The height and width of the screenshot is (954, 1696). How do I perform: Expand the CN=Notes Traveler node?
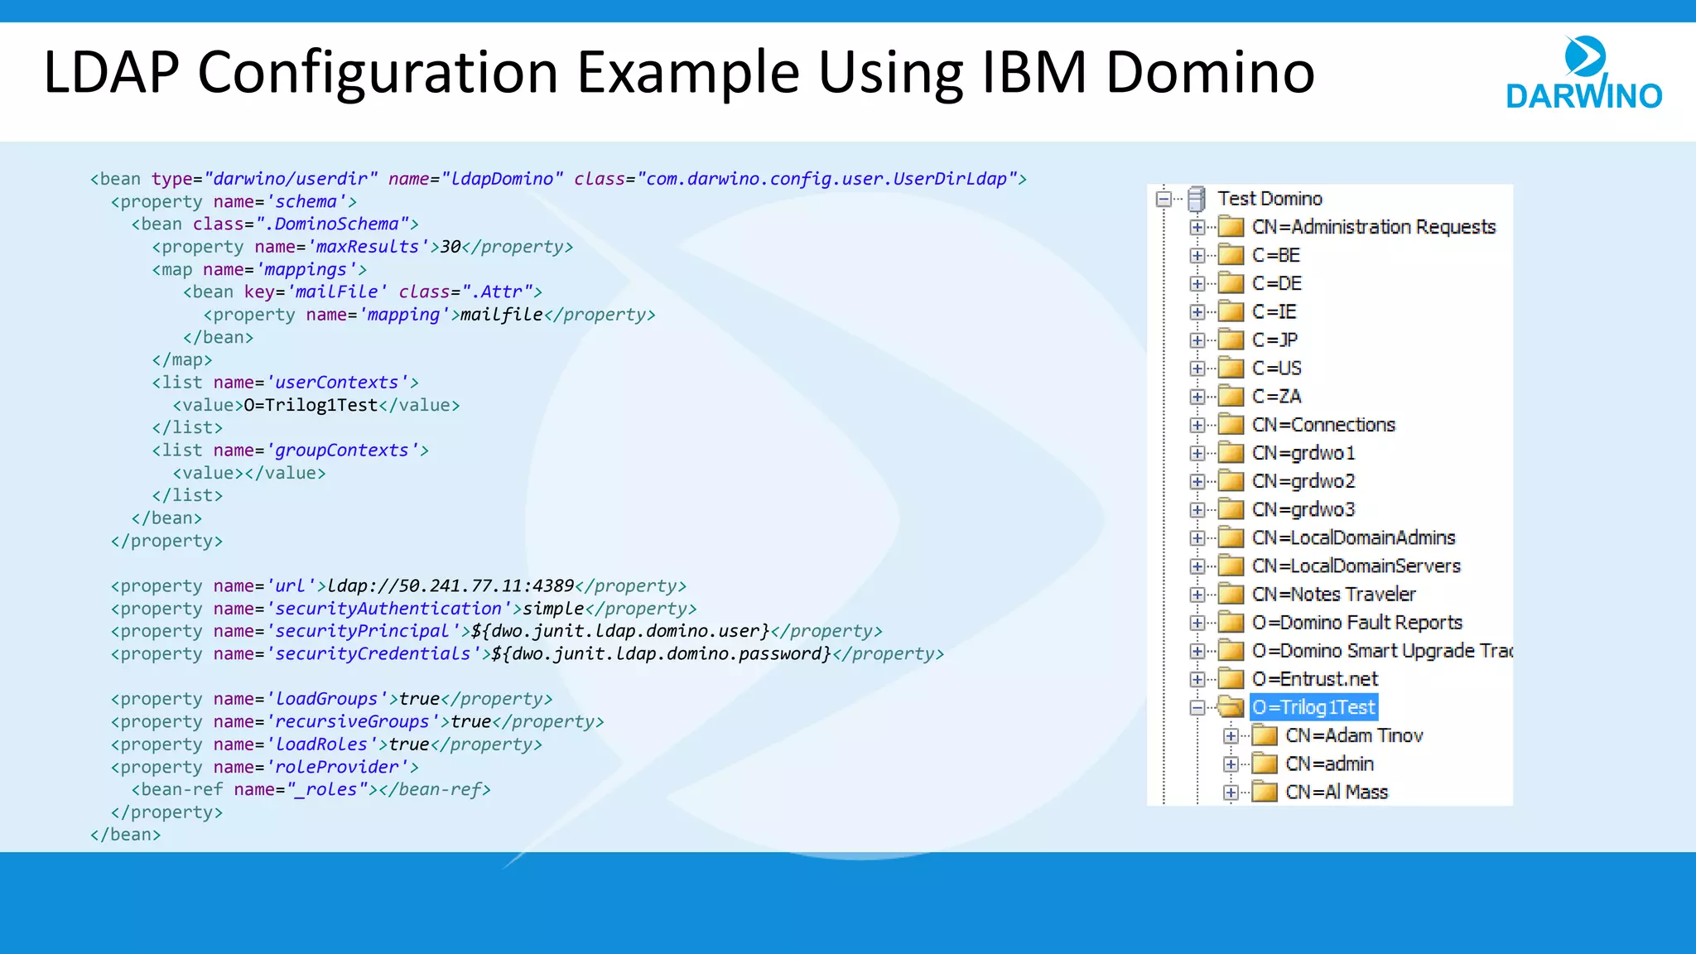coord(1197,594)
